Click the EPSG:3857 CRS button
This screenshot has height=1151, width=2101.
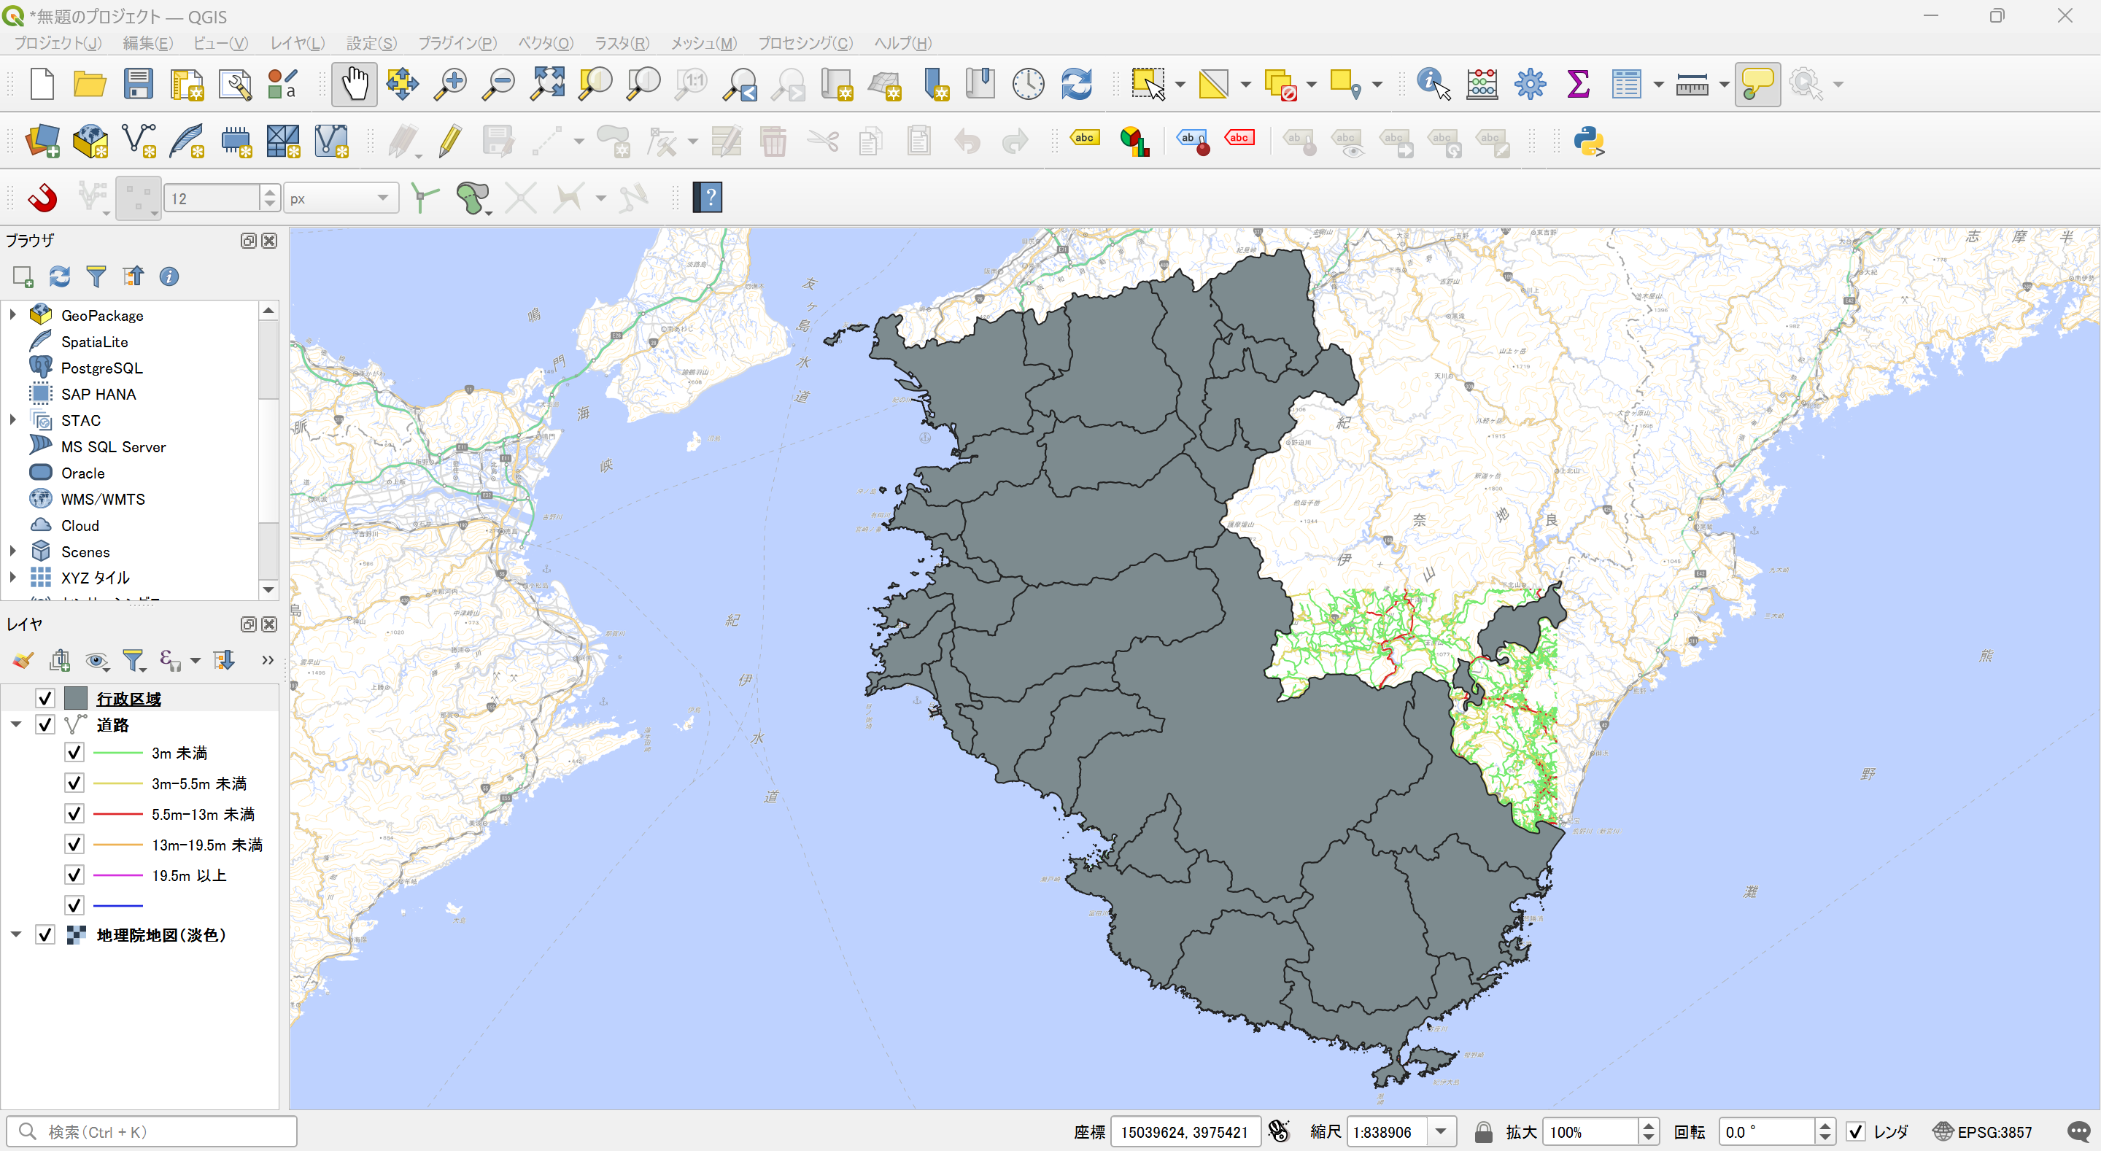[x=1983, y=1131]
